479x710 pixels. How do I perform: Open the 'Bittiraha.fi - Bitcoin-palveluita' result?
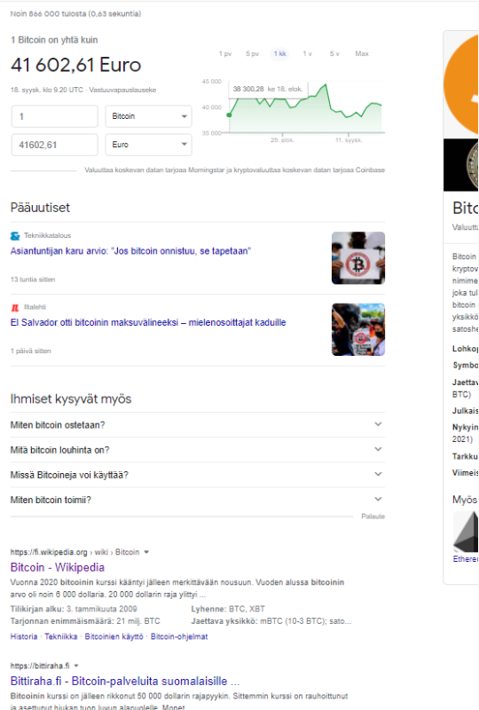(x=125, y=681)
